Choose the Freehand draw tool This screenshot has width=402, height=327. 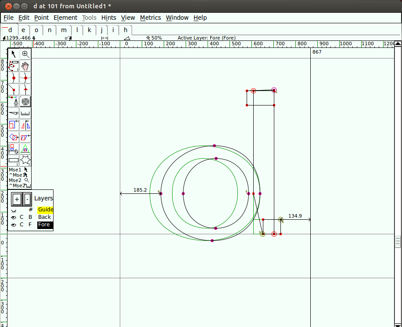click(14, 66)
